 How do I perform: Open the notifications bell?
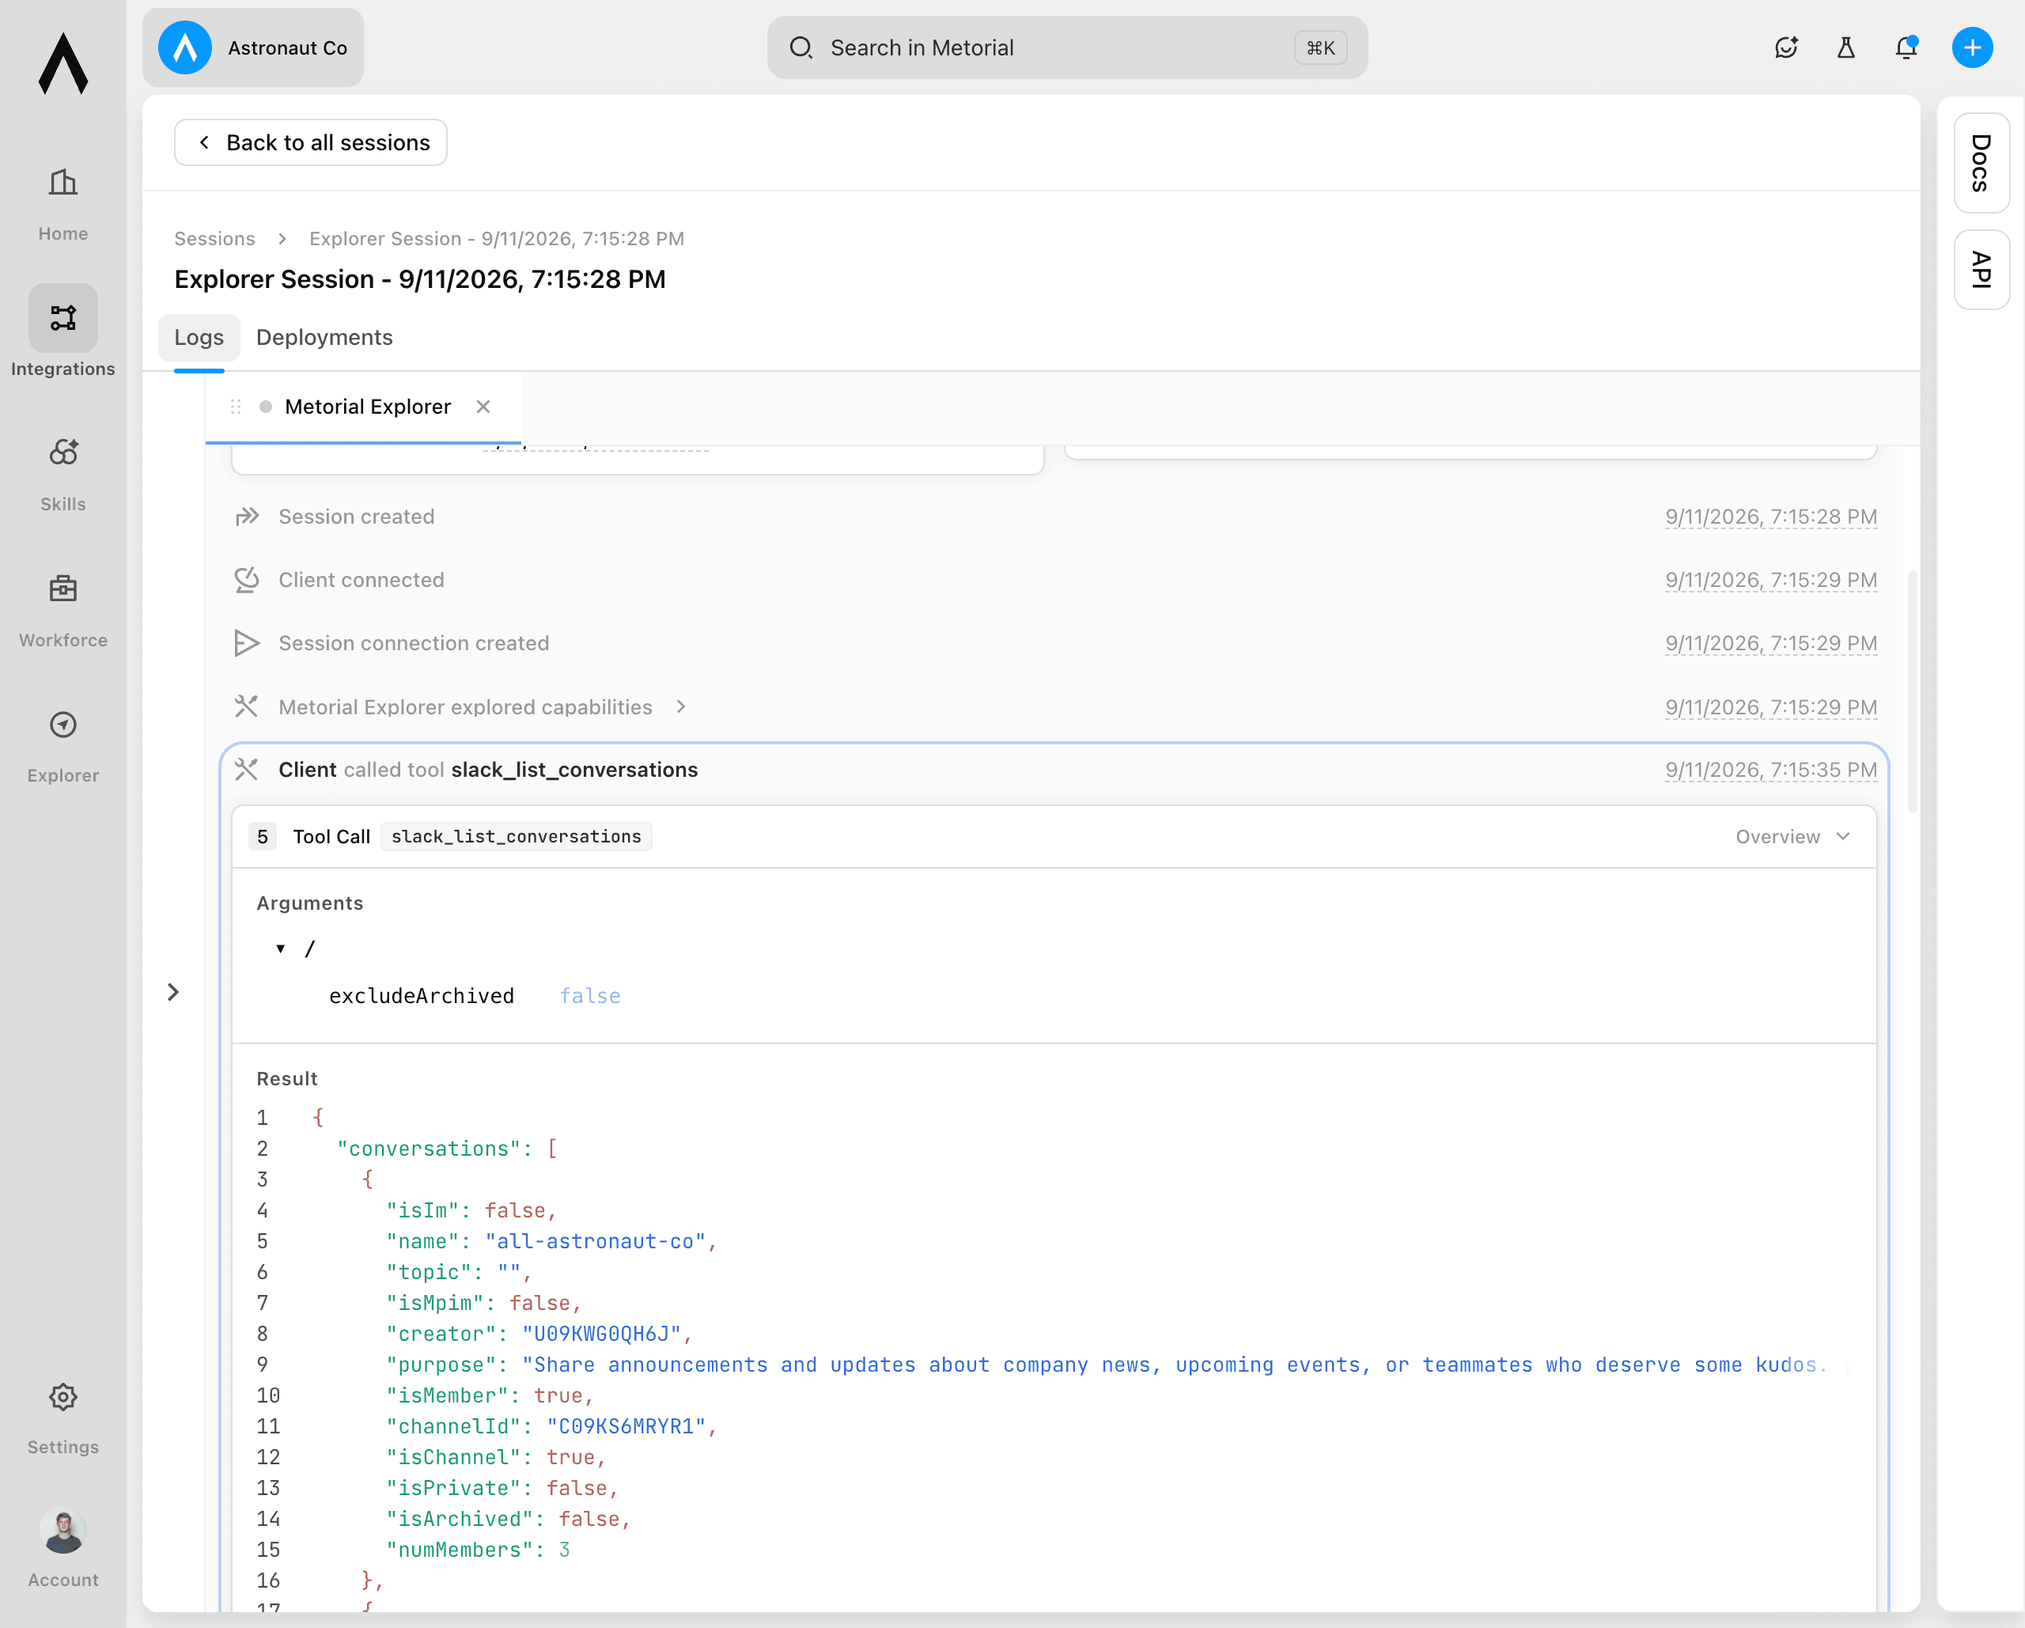[x=1906, y=48]
